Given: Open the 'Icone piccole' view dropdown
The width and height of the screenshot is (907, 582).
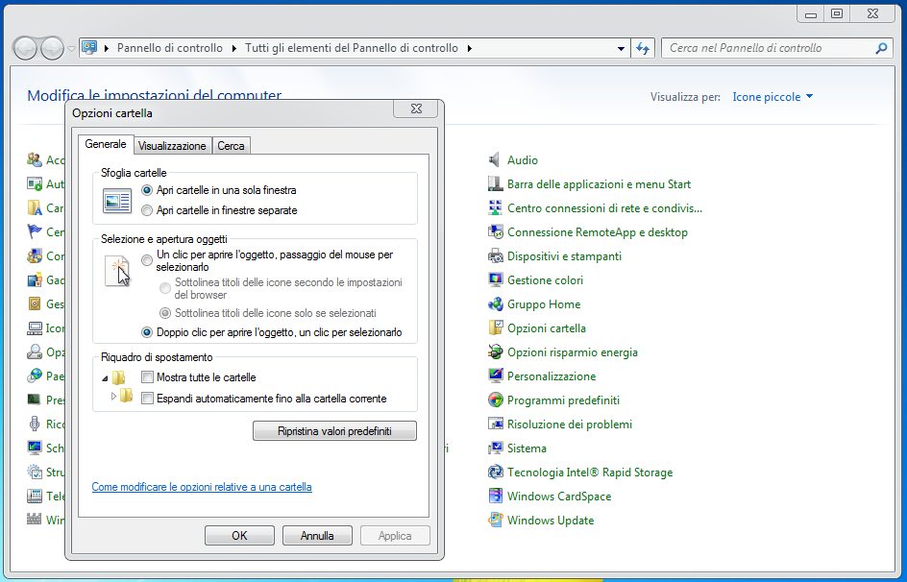Looking at the screenshot, I should 772,97.
